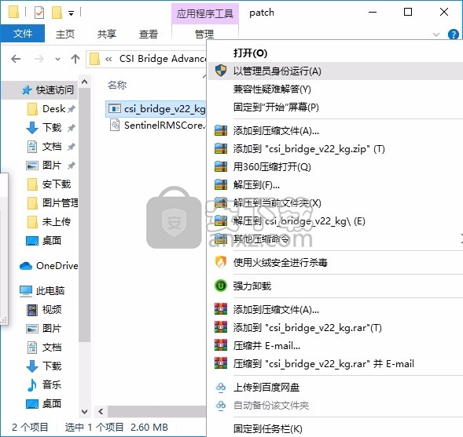Image resolution: width=463 pixels, height=437 pixels.
Task: Go back with the left arrow button
Action: pyautogui.click(x=16, y=59)
